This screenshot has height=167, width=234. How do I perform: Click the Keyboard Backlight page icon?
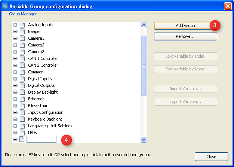pyautogui.click(x=22, y=119)
